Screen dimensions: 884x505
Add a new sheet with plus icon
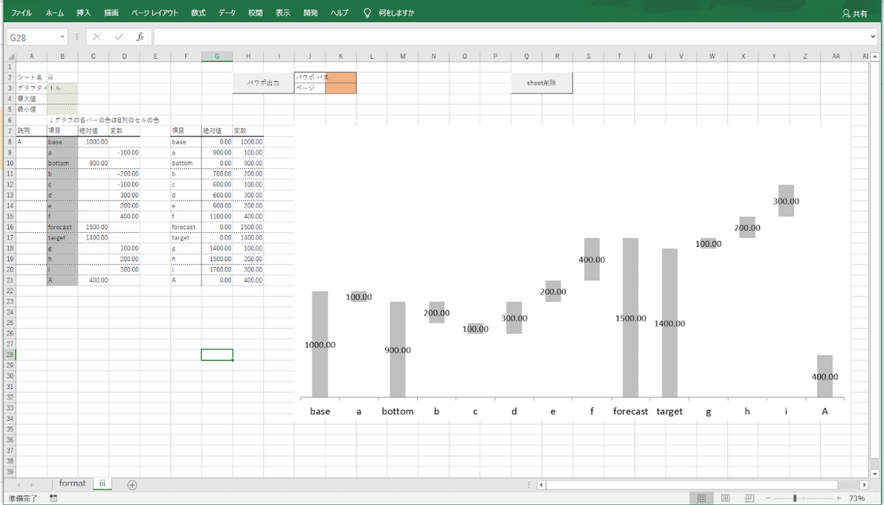click(x=133, y=485)
